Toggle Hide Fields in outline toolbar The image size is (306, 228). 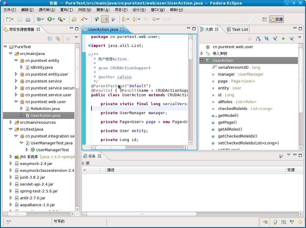click(267, 39)
